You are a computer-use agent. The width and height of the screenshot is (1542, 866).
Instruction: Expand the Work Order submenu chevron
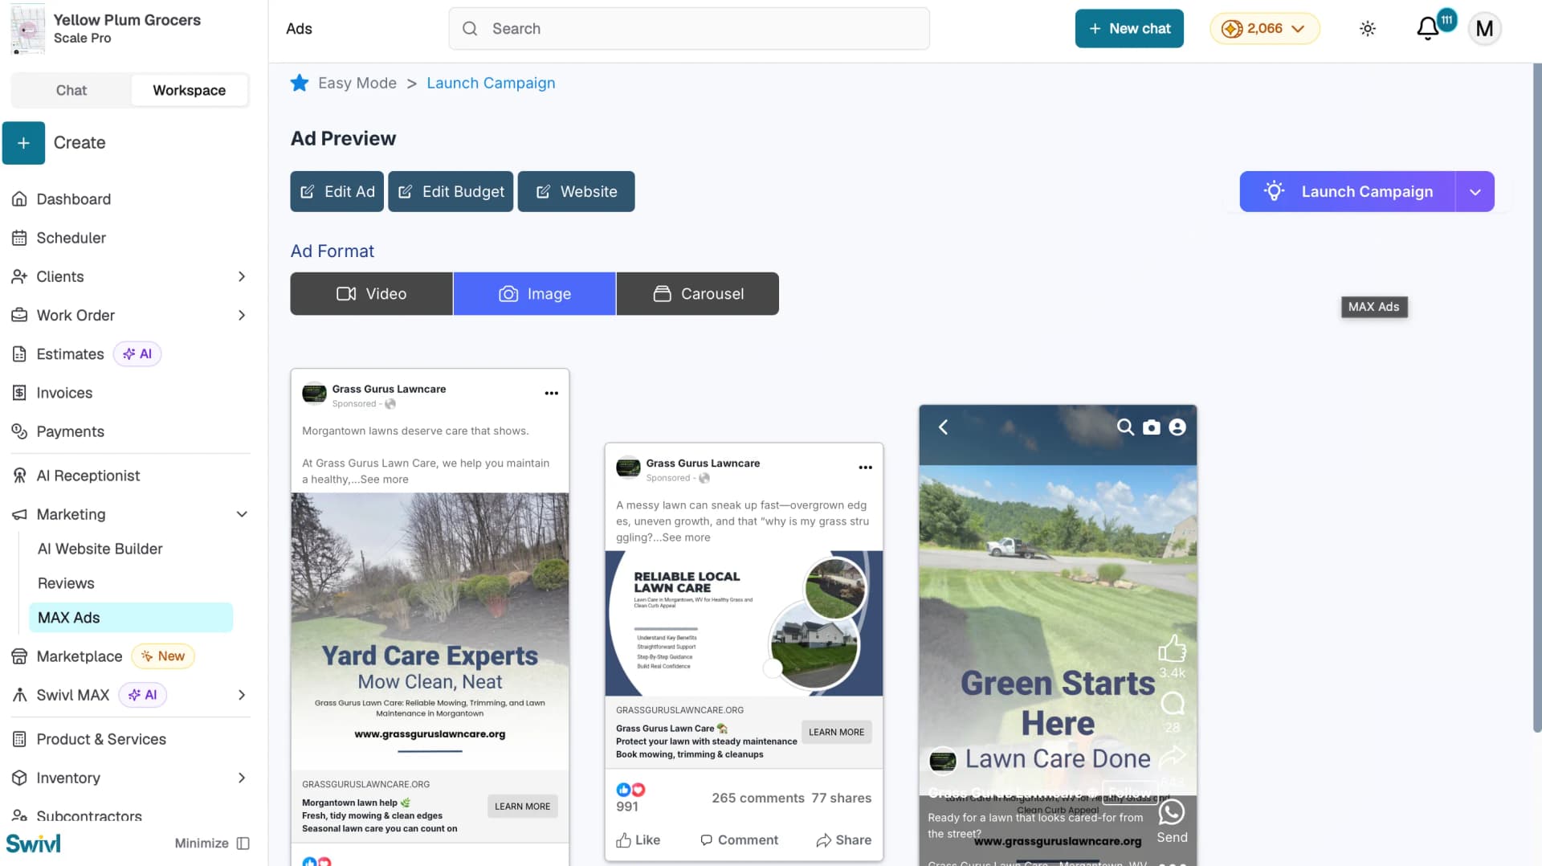point(242,315)
